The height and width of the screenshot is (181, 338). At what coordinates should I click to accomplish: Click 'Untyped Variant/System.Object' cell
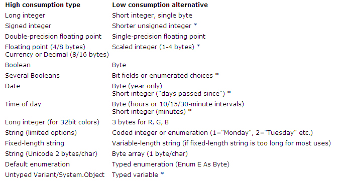pyautogui.click(x=55, y=175)
